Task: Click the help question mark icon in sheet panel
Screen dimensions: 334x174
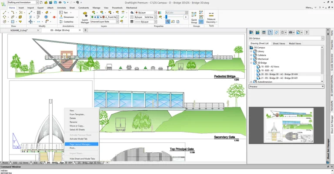Action: pos(307,32)
